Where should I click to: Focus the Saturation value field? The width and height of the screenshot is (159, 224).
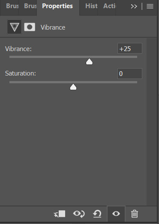(x=130, y=74)
